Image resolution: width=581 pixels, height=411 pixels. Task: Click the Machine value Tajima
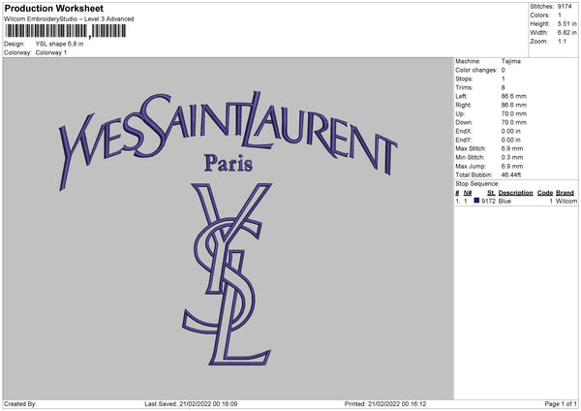[511, 61]
